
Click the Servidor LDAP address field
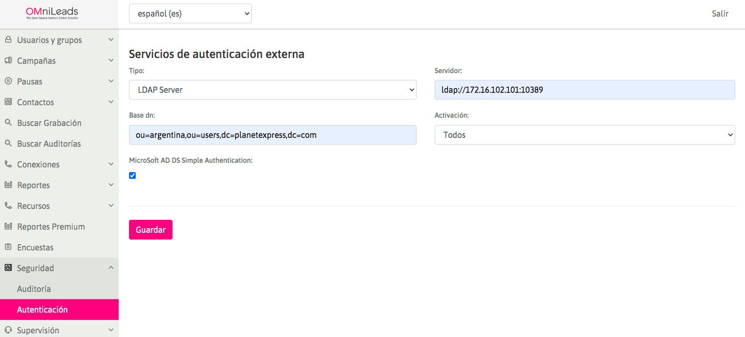[584, 90]
